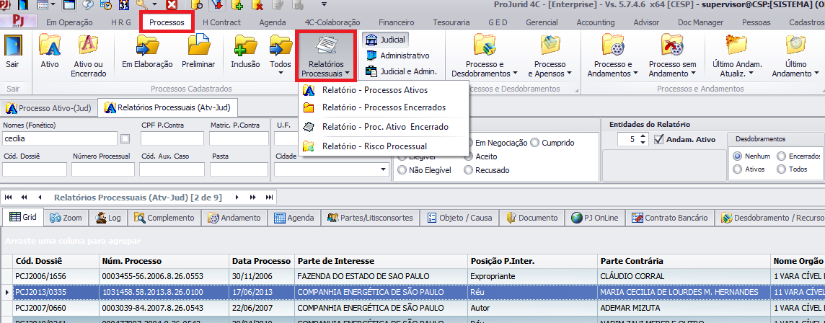The height and width of the screenshot is (323, 825).
Task: Sort by Parte Contrária column header
Action: click(x=681, y=261)
